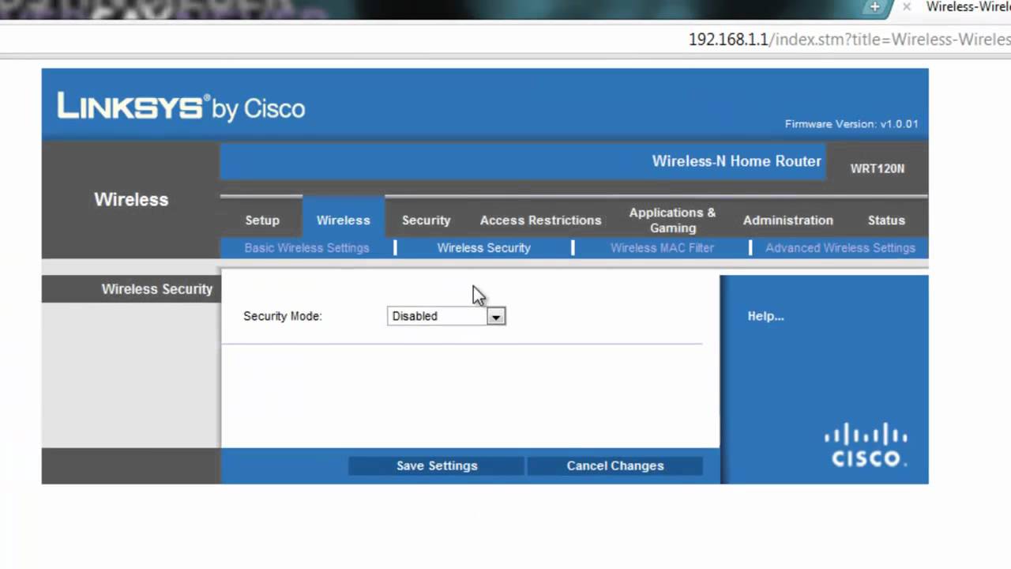Screen dimensions: 1011x569
Task: Open the Security Mode dropdown arrow
Action: click(x=495, y=316)
